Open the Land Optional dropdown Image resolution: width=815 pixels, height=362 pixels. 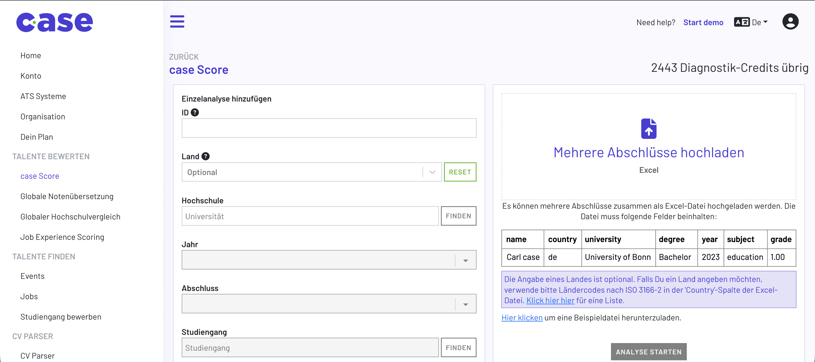click(x=311, y=172)
